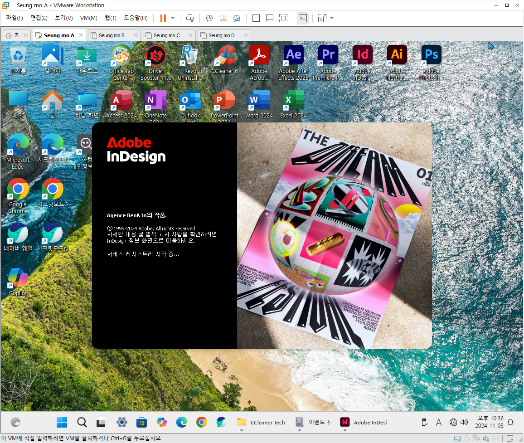Viewport: 524px width, 443px height.
Task: Take a snapshot of the VM
Action: [209, 18]
